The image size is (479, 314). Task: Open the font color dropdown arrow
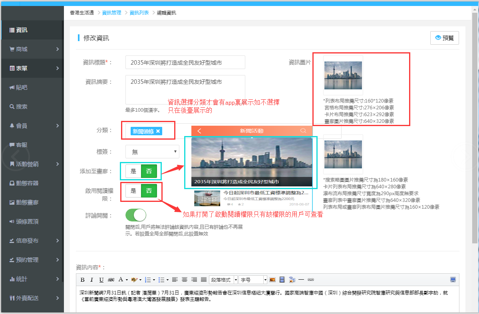pos(127,280)
